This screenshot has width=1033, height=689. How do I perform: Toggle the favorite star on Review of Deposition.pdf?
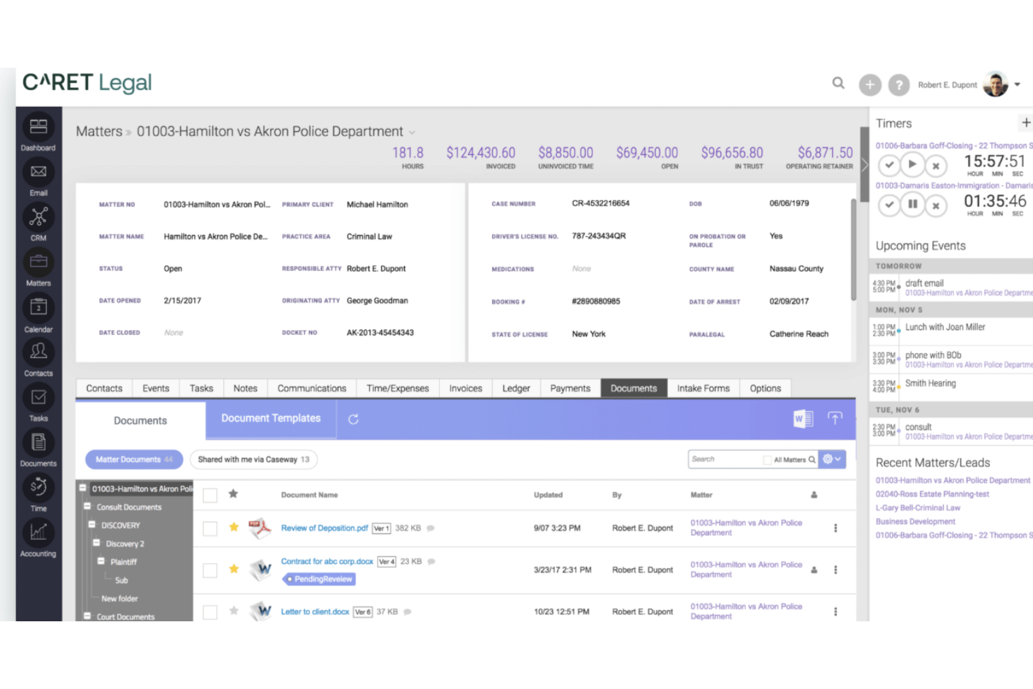point(234,528)
